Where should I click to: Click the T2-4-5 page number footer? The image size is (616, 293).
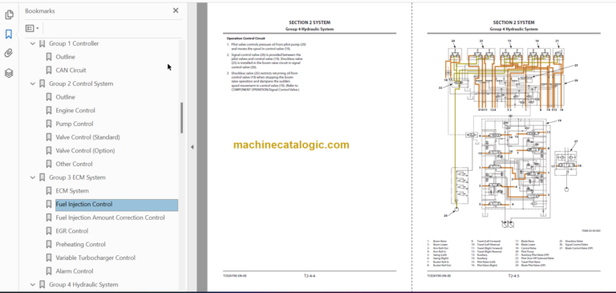[x=513, y=275]
